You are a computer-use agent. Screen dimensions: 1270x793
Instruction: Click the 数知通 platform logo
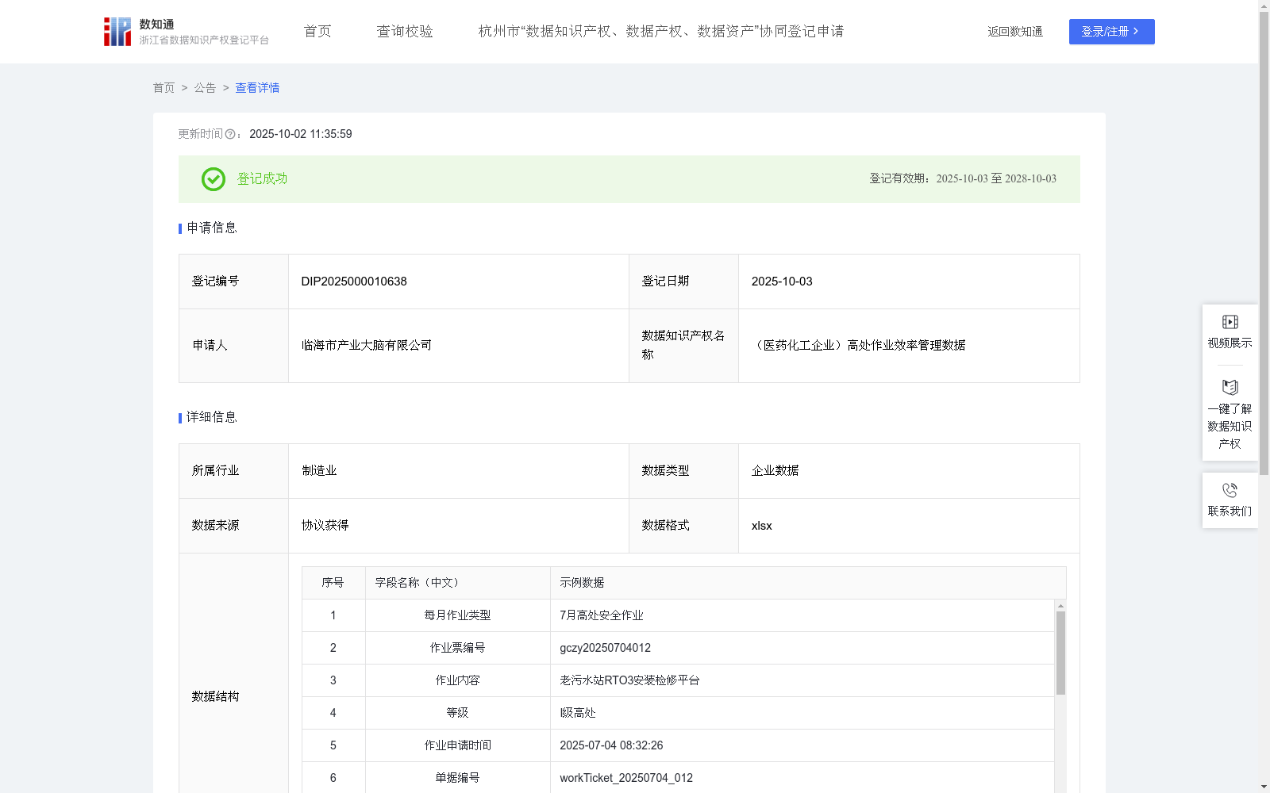click(x=186, y=32)
